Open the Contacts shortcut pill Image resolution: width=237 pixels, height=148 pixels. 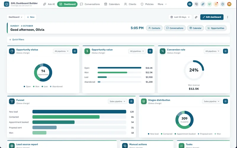[154, 28]
